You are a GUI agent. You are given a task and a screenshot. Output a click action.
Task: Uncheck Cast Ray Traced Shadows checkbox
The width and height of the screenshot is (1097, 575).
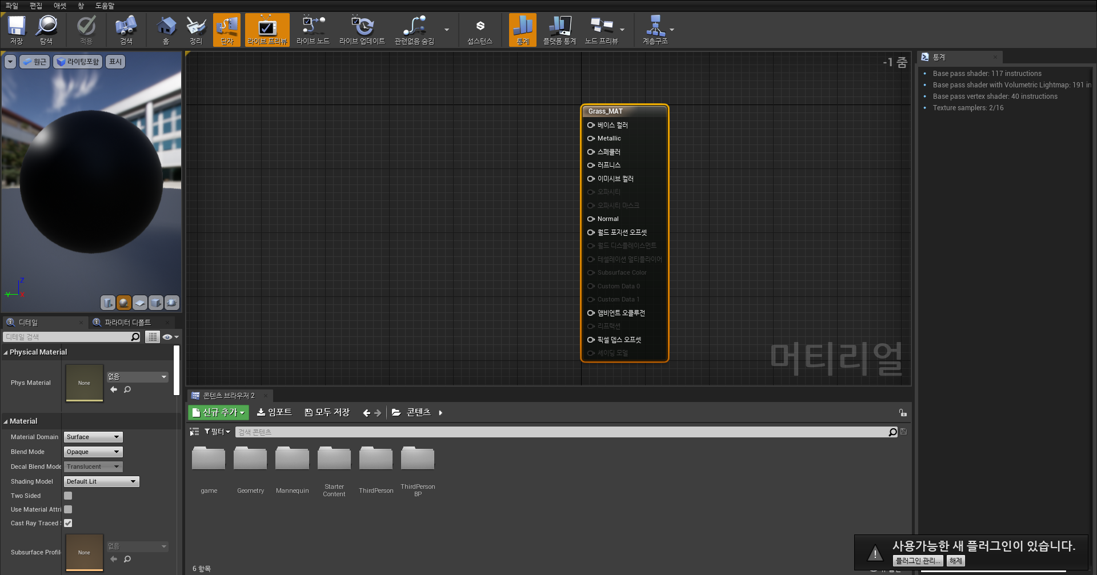click(x=68, y=523)
